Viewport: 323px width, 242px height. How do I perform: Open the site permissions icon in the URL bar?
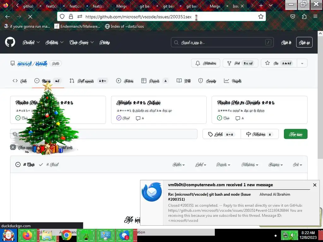80,16
